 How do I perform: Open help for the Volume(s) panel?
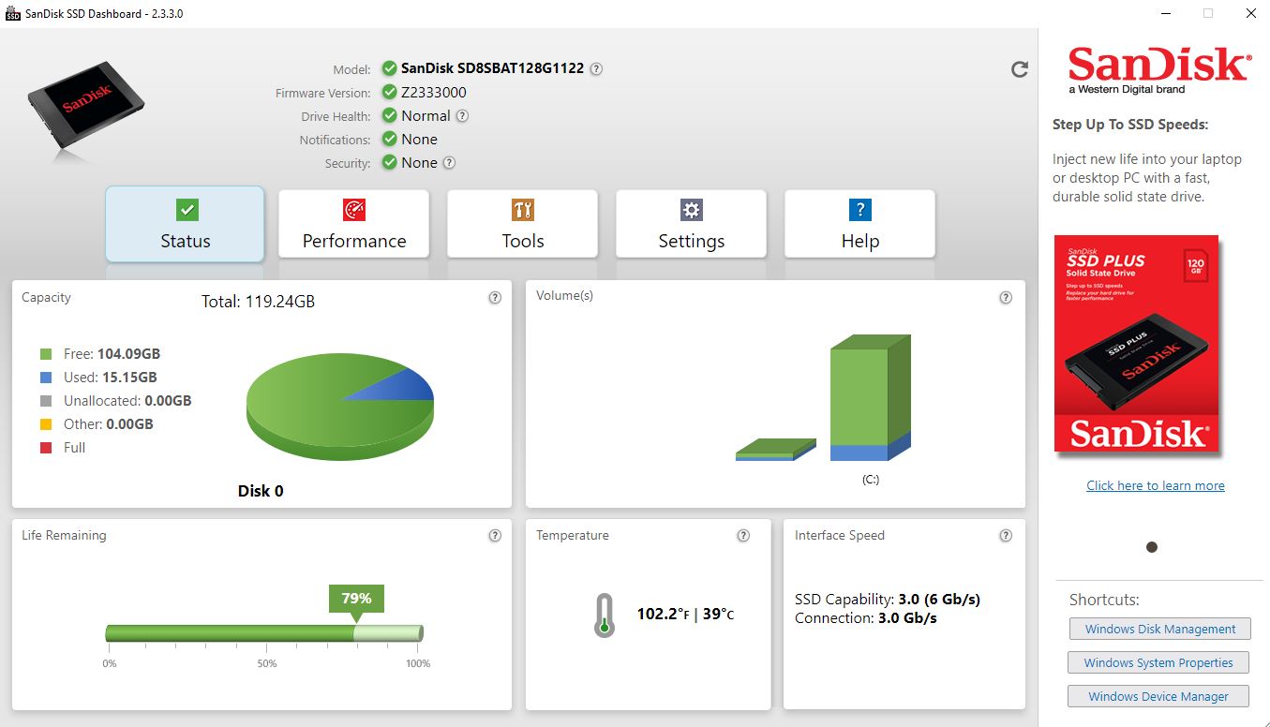(1006, 298)
